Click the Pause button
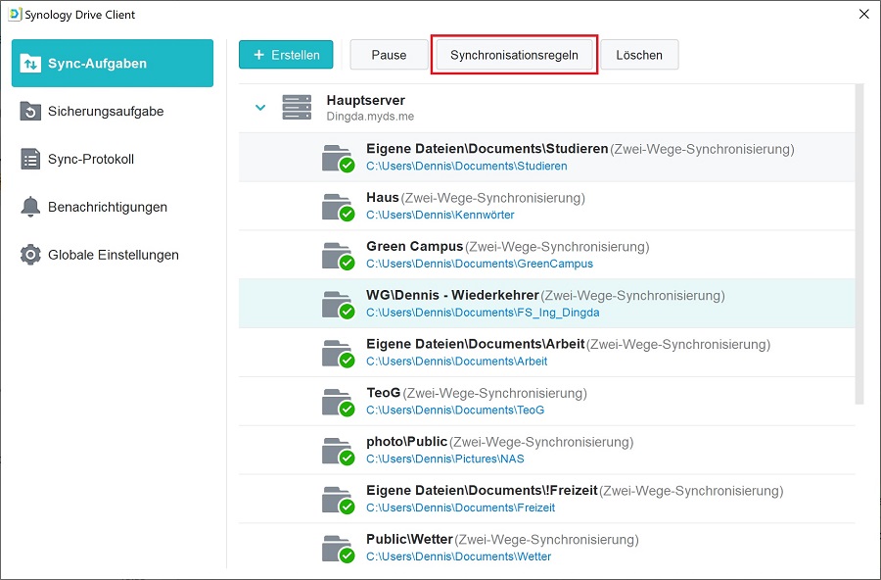This screenshot has height=580, width=881. pos(389,55)
